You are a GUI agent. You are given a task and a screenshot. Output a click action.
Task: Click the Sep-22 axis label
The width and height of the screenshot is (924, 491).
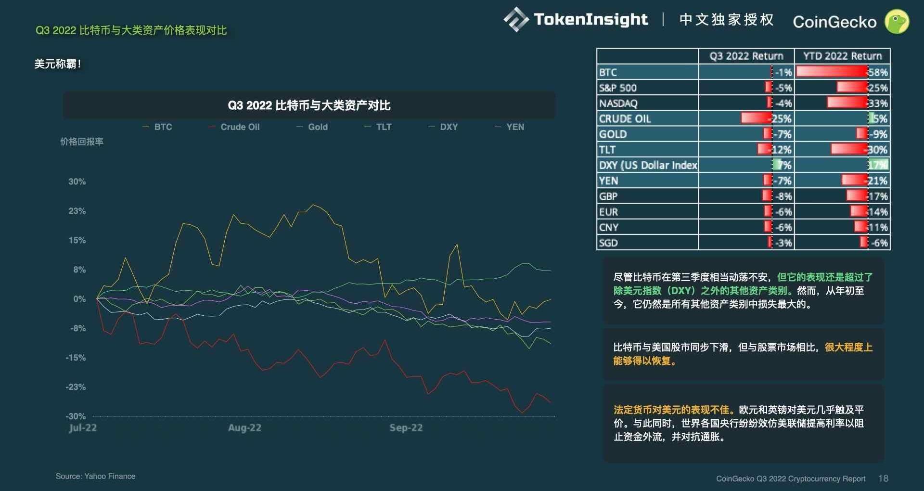pos(406,427)
